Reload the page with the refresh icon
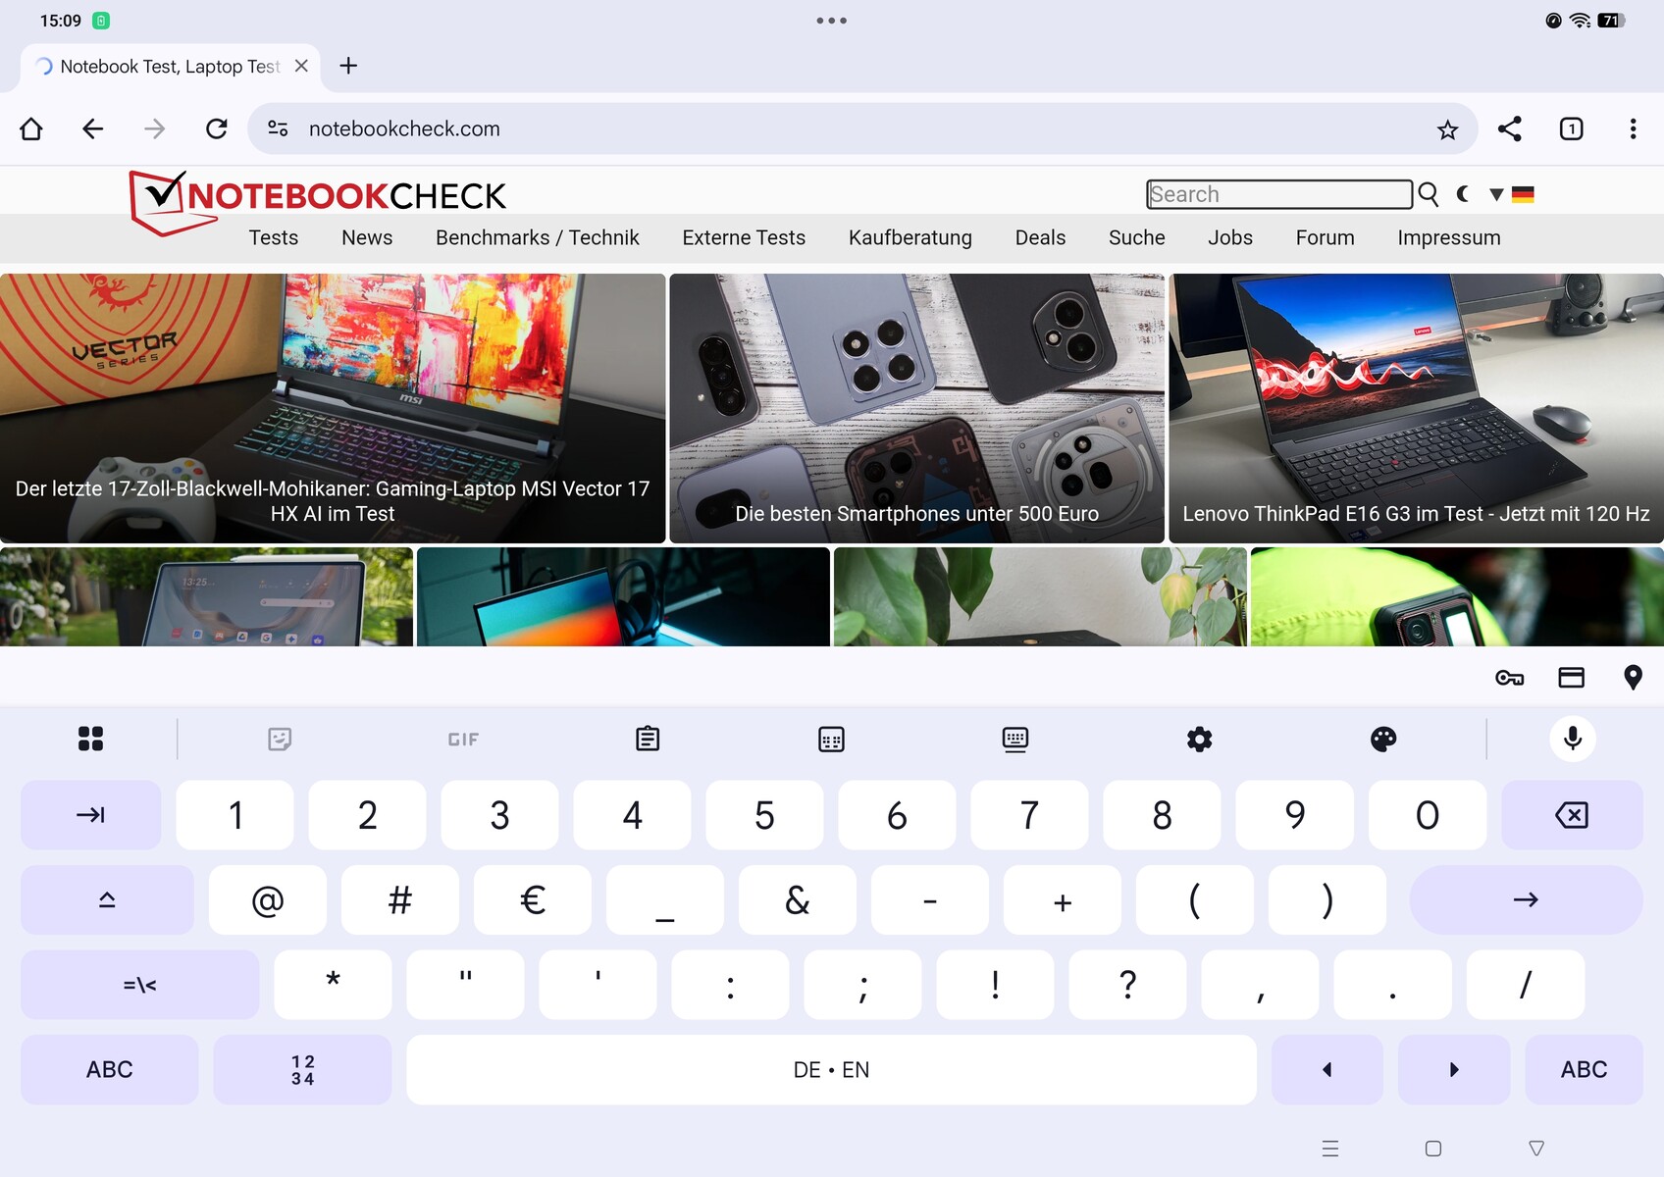Viewport: 1664px width, 1177px height. coord(217,128)
